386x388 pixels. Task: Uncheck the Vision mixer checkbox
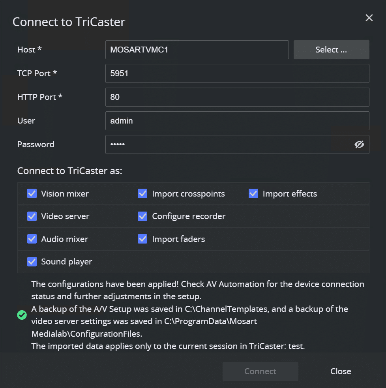[x=32, y=193]
